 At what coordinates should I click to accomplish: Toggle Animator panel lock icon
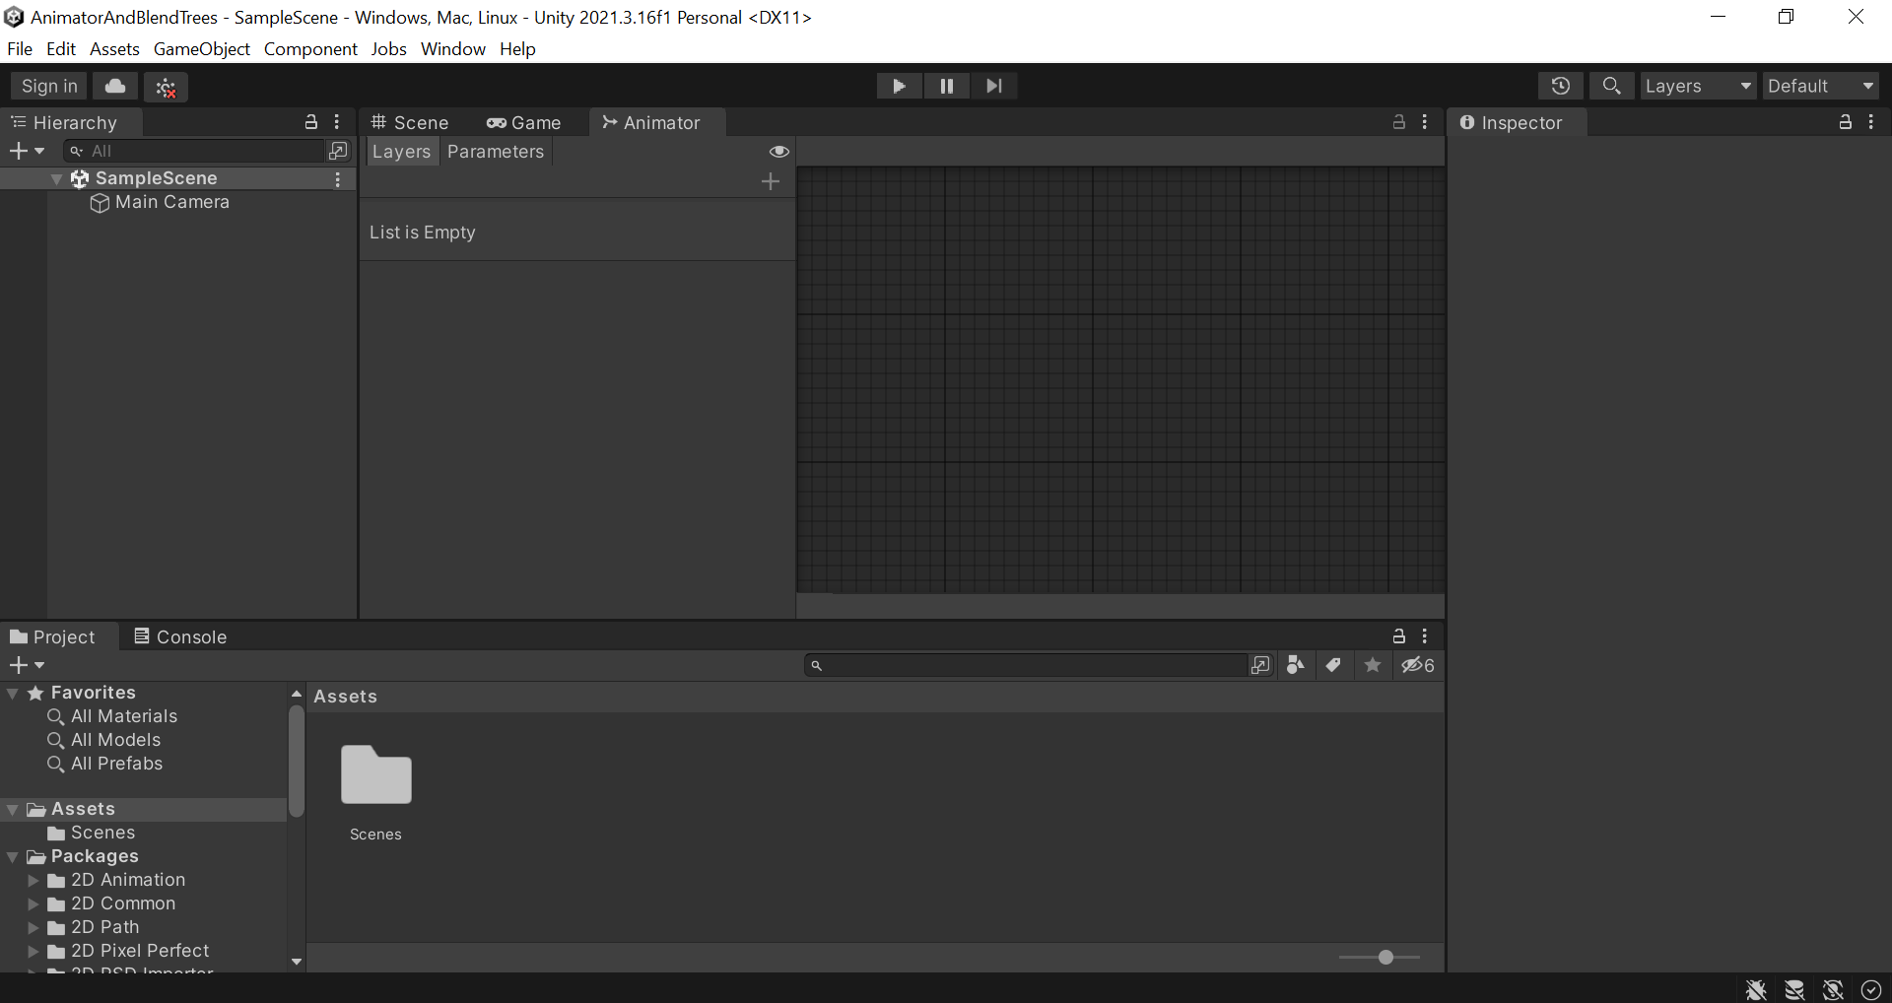point(1398,122)
